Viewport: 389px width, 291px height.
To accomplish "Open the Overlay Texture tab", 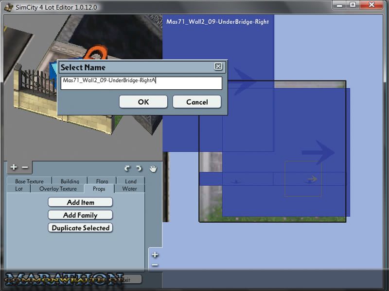I will [58, 189].
